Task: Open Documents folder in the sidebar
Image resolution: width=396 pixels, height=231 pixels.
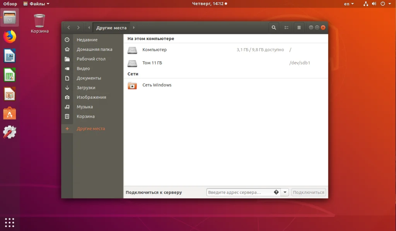Action: [92, 78]
